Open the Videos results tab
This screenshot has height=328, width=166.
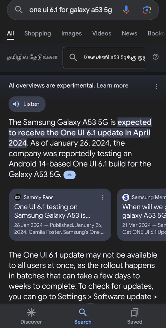point(102,33)
